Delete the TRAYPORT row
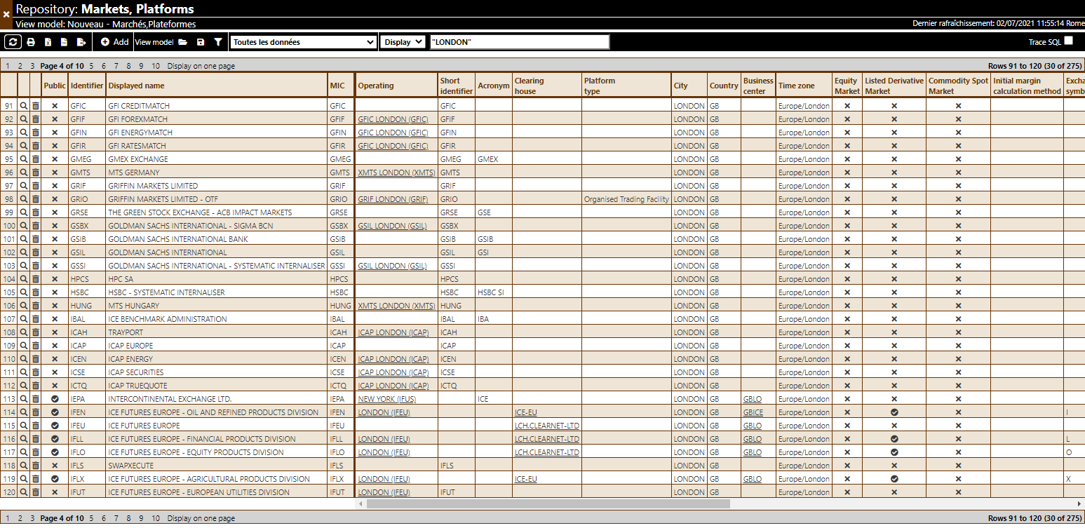1085x528 pixels. pyautogui.click(x=36, y=332)
